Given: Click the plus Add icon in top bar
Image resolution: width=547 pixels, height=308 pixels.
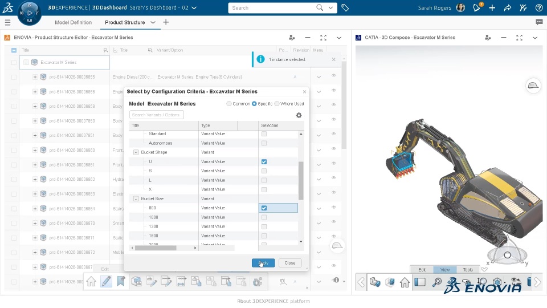Looking at the screenshot, I should (492, 7).
